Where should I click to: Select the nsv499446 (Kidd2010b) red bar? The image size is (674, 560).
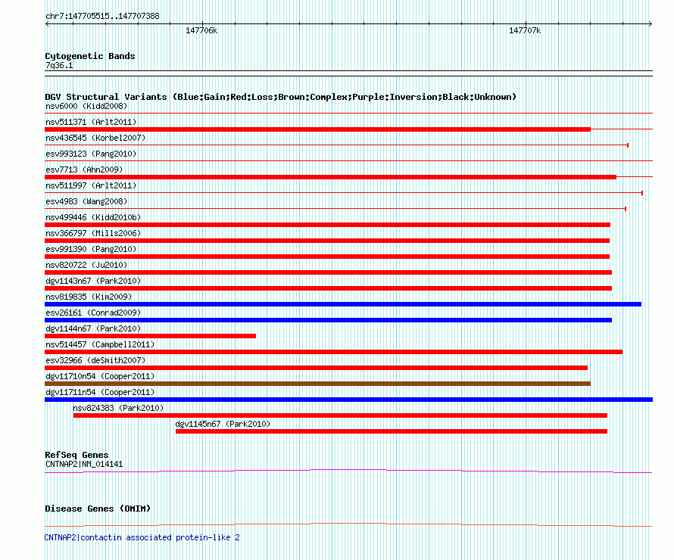tap(328, 225)
